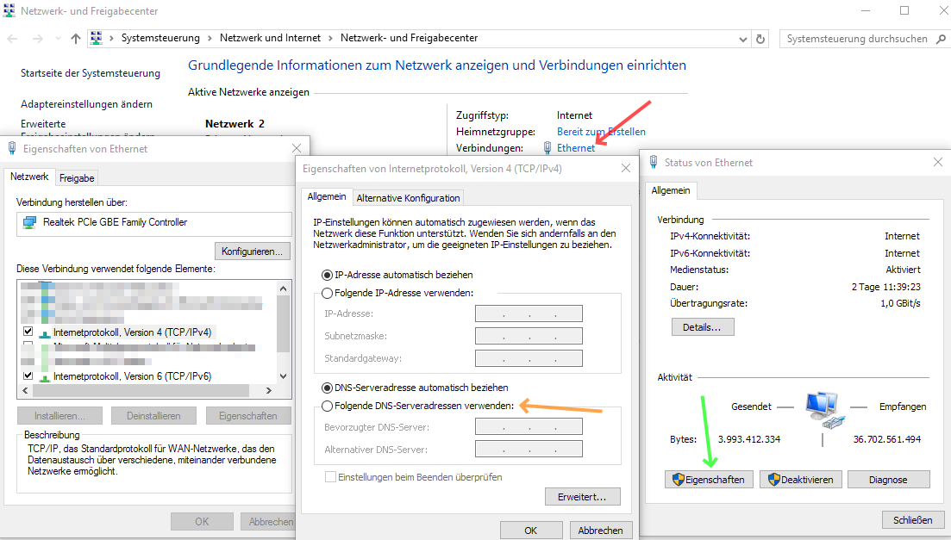Open Systemsteuerung breadcrumb segment
The image size is (951, 540).
(x=160, y=38)
